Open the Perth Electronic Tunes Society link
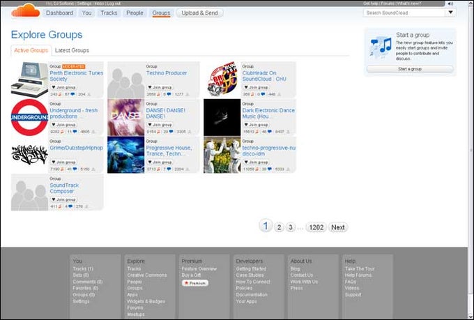Viewport: 474px width, 320px height. coord(77,76)
